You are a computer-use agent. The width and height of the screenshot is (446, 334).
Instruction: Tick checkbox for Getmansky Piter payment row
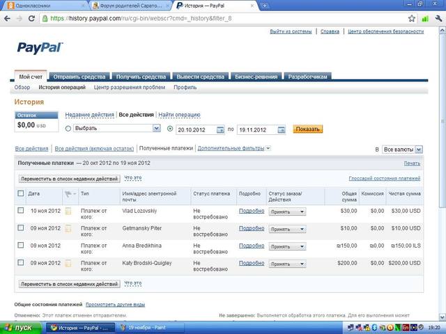coord(20,228)
